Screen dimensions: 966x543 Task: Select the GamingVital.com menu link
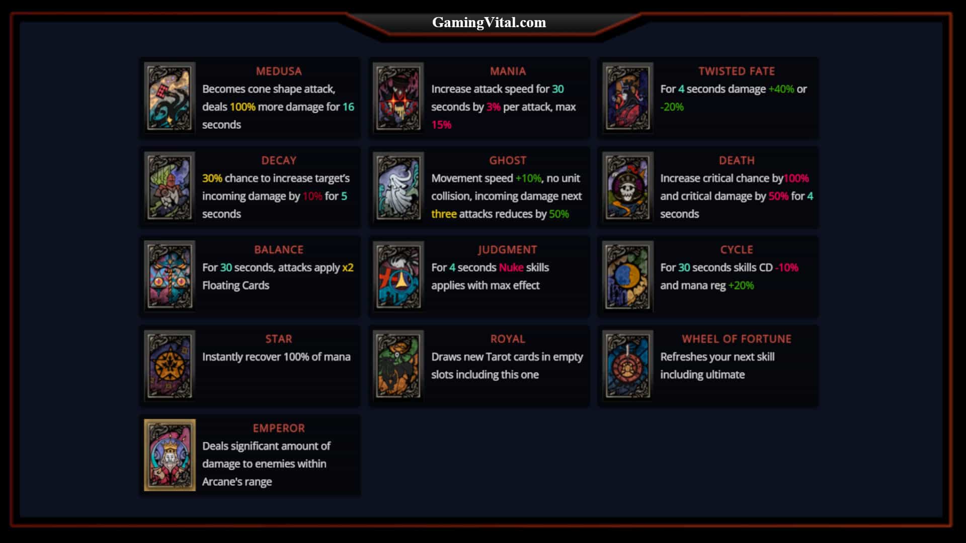click(489, 22)
